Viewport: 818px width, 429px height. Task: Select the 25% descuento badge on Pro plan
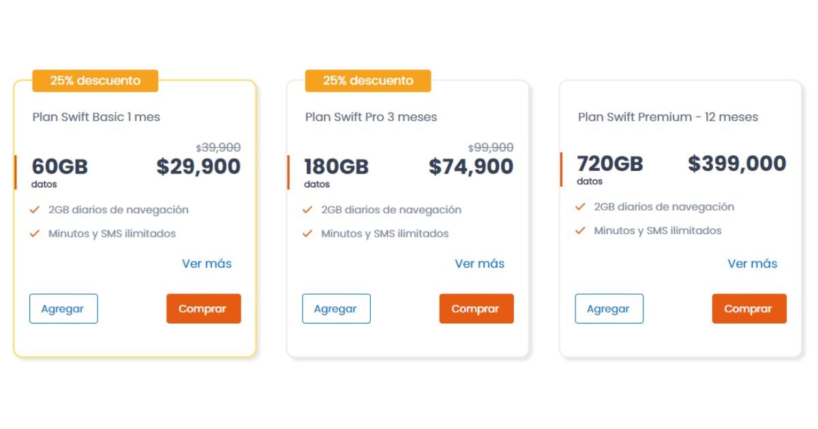click(368, 80)
